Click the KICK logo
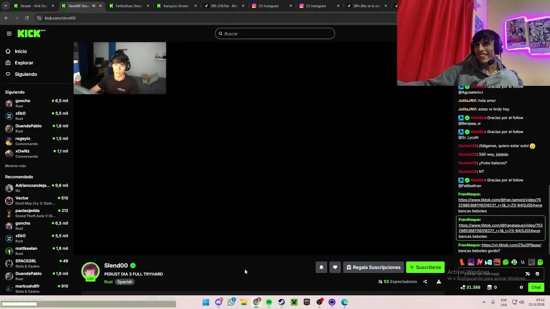Viewport: 550px width, 309px height. pos(31,33)
